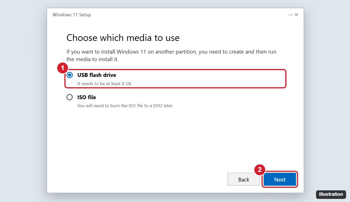Select the ISO file radio button
The height and width of the screenshot is (202, 350).
[x=70, y=97]
